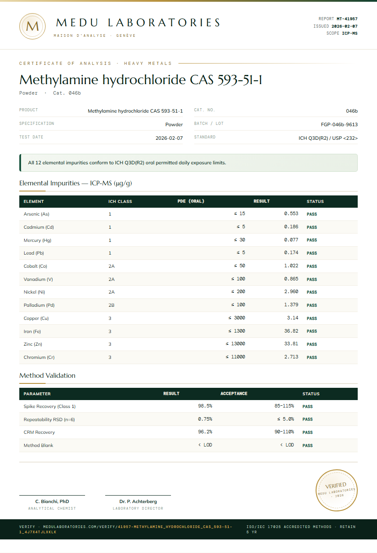Click the Elemental Impurities — ICP-MS heading
377x553 pixels.
click(75, 183)
